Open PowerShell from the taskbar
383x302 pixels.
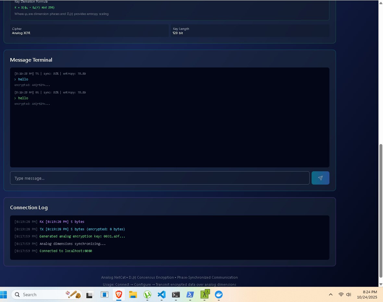[x=190, y=295]
